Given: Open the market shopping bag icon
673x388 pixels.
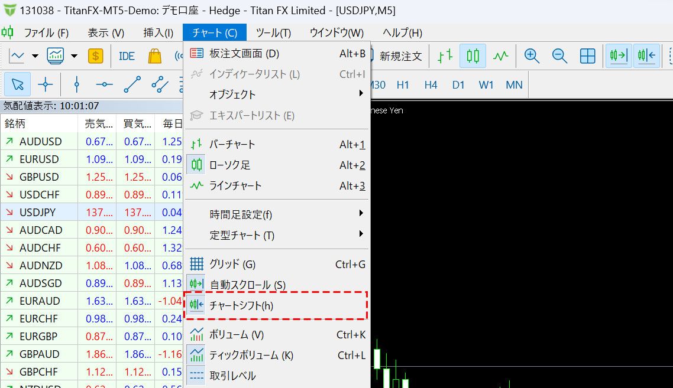Looking at the screenshot, I should tap(154, 56).
